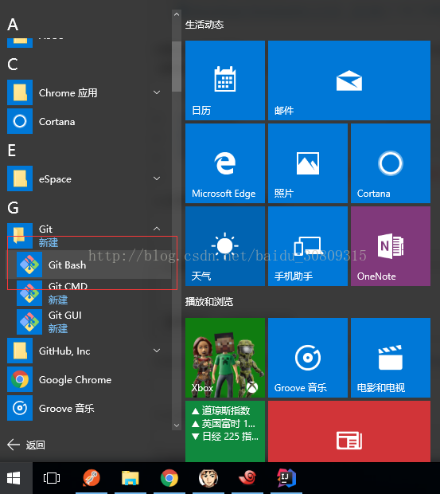Open the Groove 音乐 tile
The image size is (440, 494).
click(308, 358)
